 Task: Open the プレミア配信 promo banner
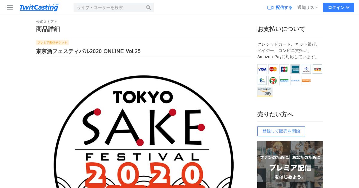pyautogui.click(x=290, y=164)
